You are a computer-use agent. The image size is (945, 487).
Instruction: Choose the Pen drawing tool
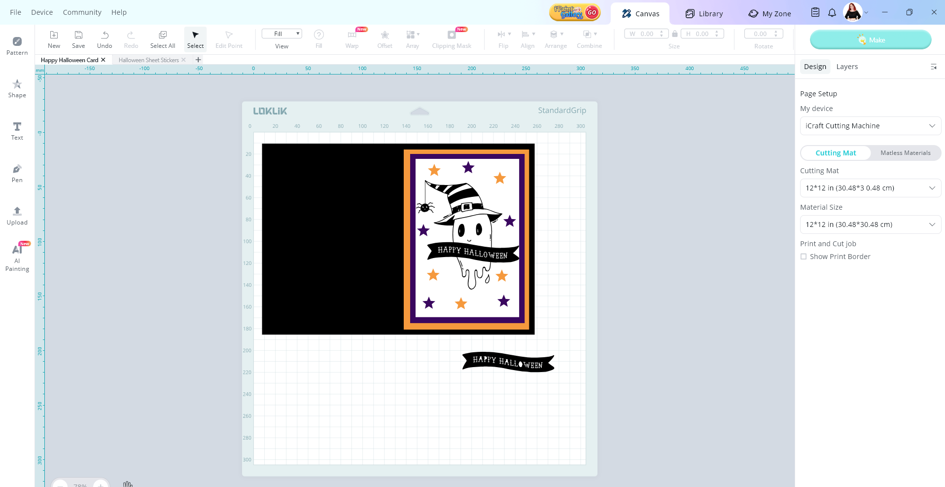pyautogui.click(x=17, y=173)
